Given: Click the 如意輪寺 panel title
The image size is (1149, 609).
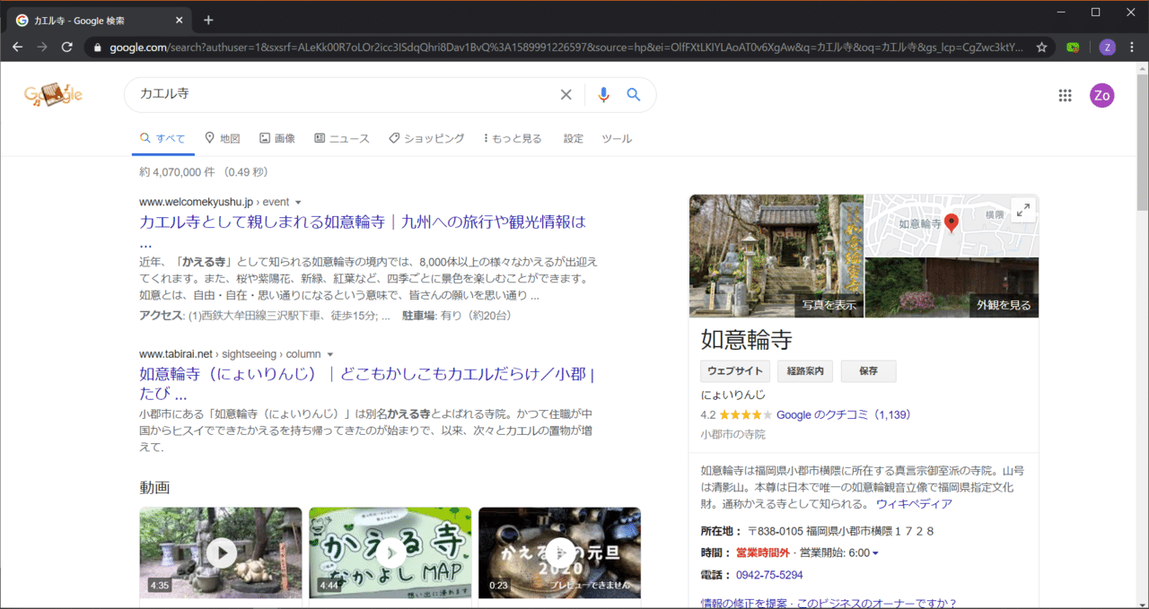Looking at the screenshot, I should point(746,339).
